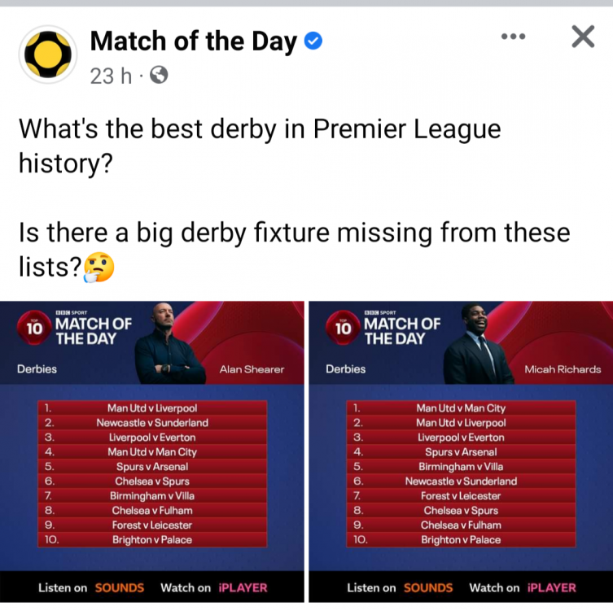Click the SOUNDS label on the left image
The height and width of the screenshot is (610, 613).
tap(120, 587)
